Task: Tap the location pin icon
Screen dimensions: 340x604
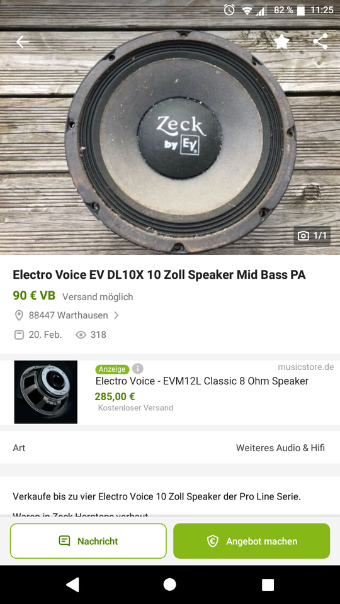Action: 19,315
